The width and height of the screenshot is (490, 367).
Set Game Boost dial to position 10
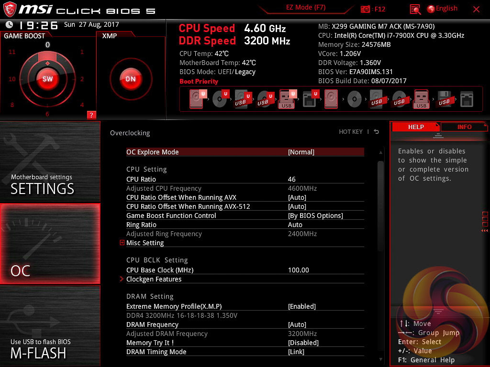coord(12,79)
